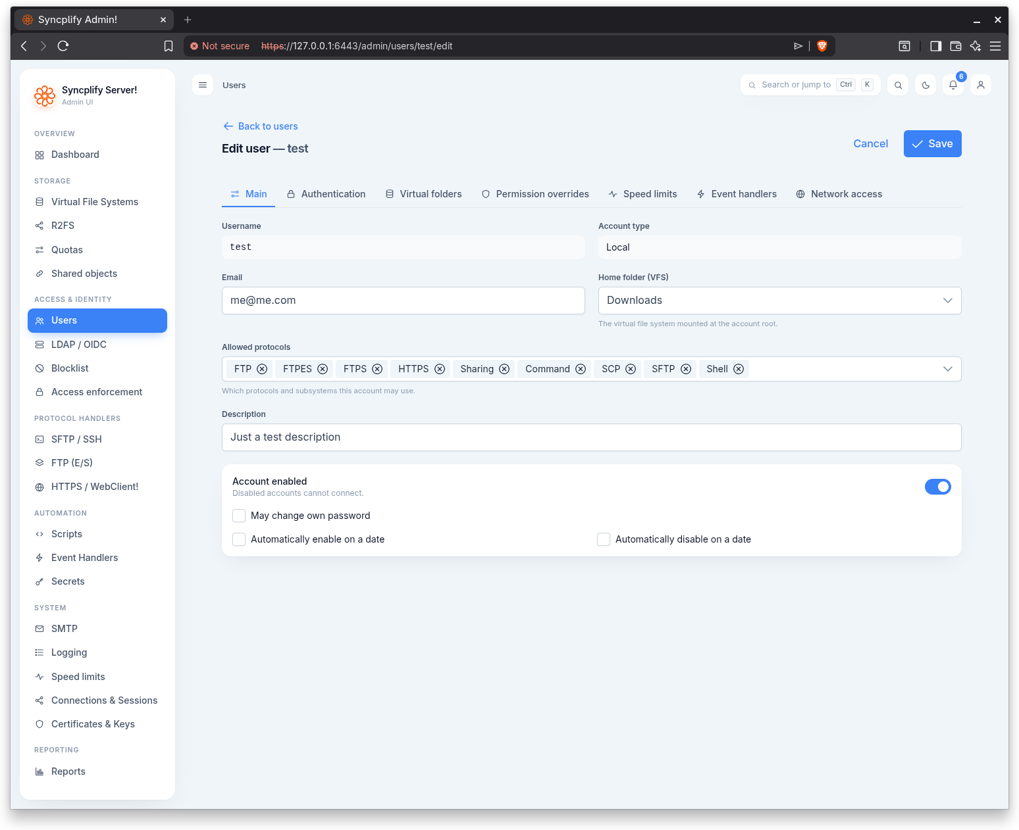Screen dimensions: 1019x830
Task: Remove the HTTPS protocol tag
Action: coord(440,369)
